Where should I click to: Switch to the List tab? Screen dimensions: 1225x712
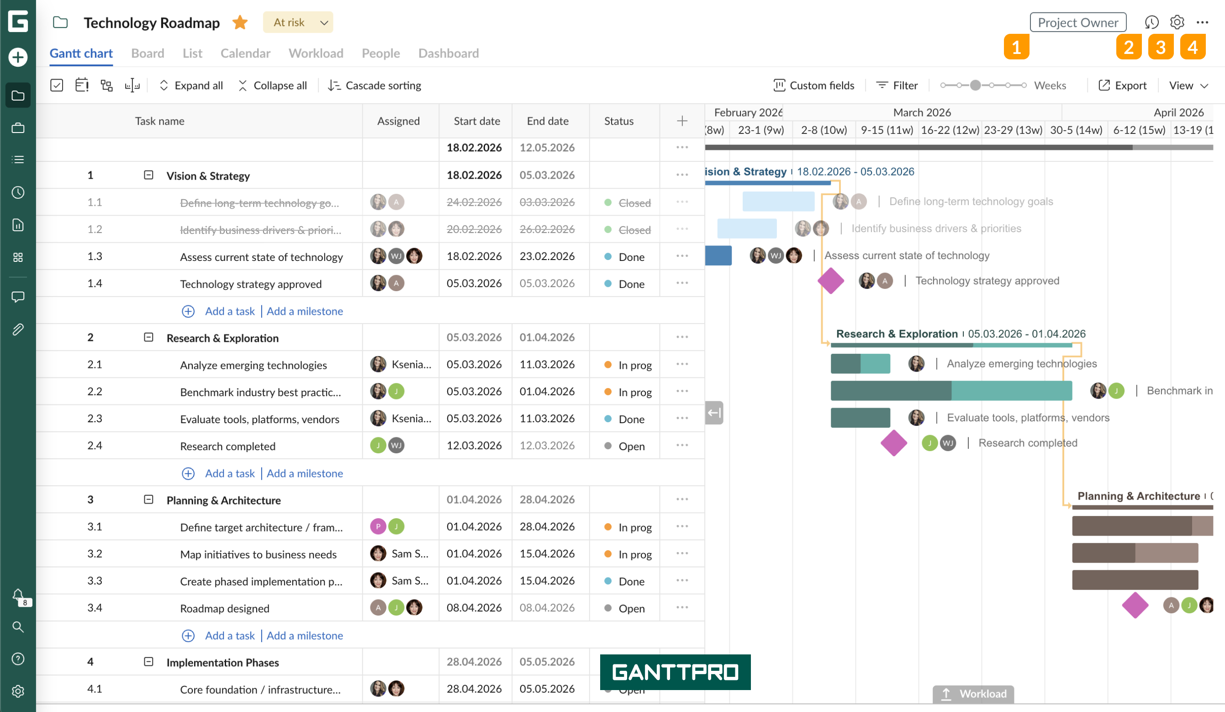click(x=192, y=53)
